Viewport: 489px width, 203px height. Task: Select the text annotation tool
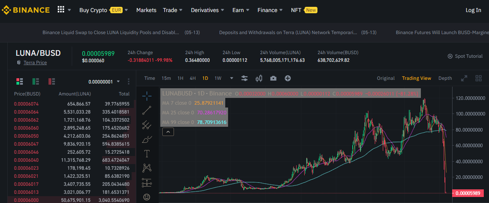click(147, 154)
